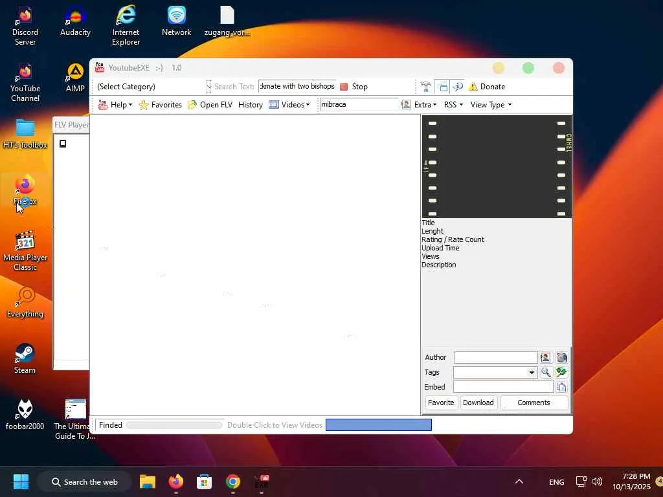Click the Download button
The height and width of the screenshot is (497, 663).
coord(478,403)
